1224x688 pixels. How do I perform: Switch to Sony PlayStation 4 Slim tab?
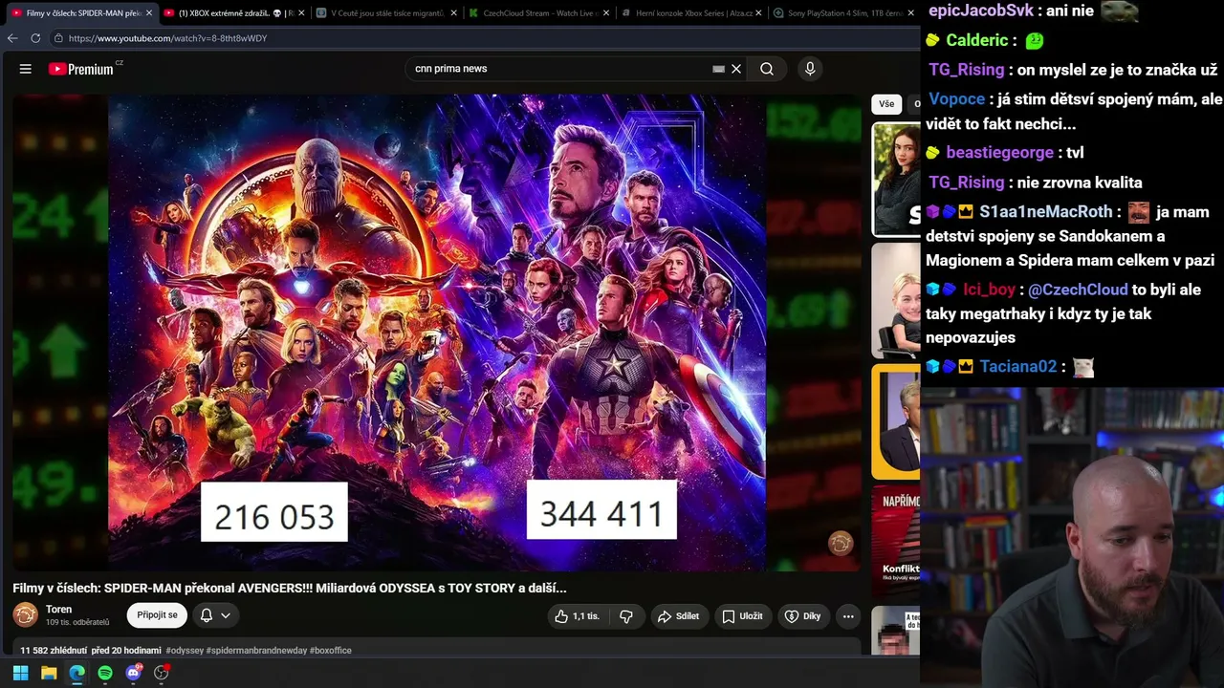[x=843, y=13]
